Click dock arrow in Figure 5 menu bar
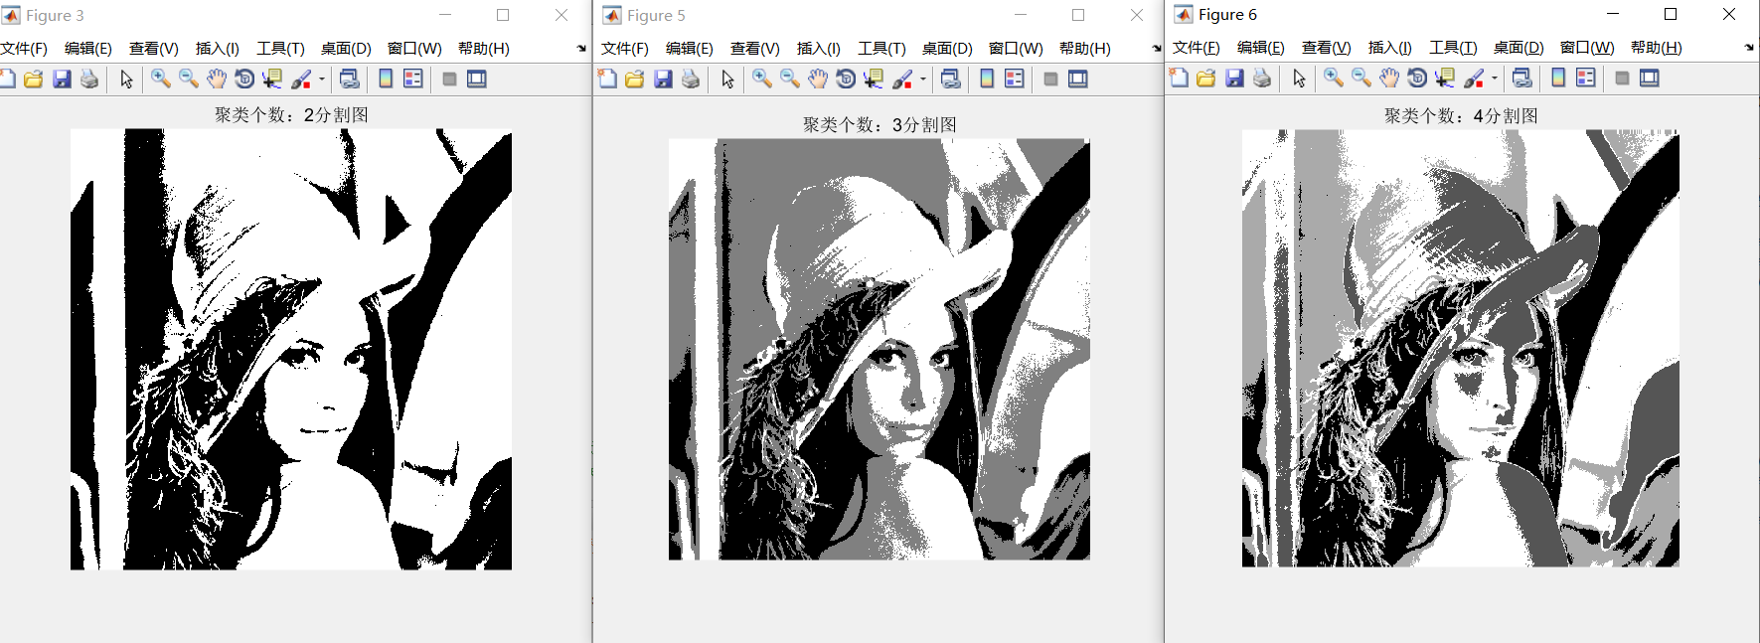This screenshot has height=643, width=1760. pos(1157,48)
